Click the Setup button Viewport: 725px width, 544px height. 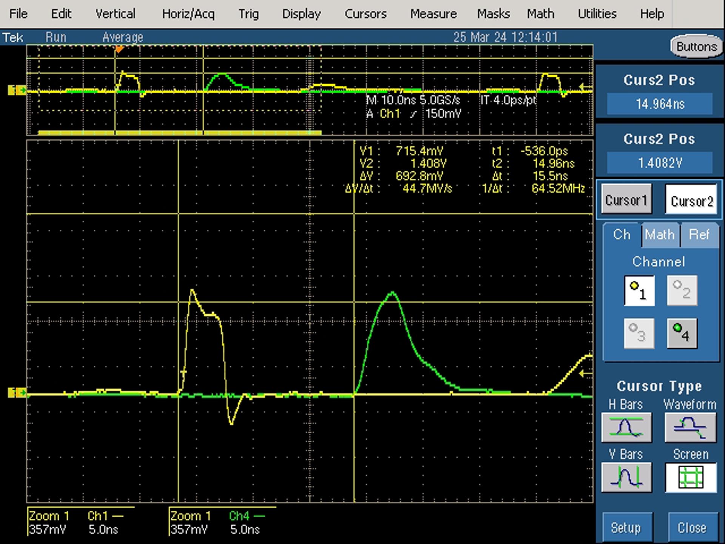pyautogui.click(x=626, y=527)
